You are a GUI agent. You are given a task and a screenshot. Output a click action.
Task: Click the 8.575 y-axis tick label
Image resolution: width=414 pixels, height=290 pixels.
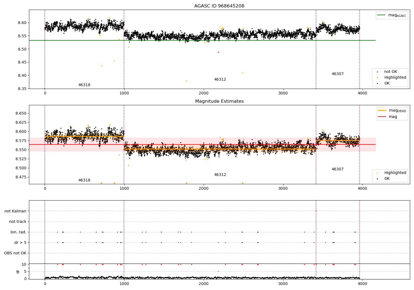click(x=21, y=141)
